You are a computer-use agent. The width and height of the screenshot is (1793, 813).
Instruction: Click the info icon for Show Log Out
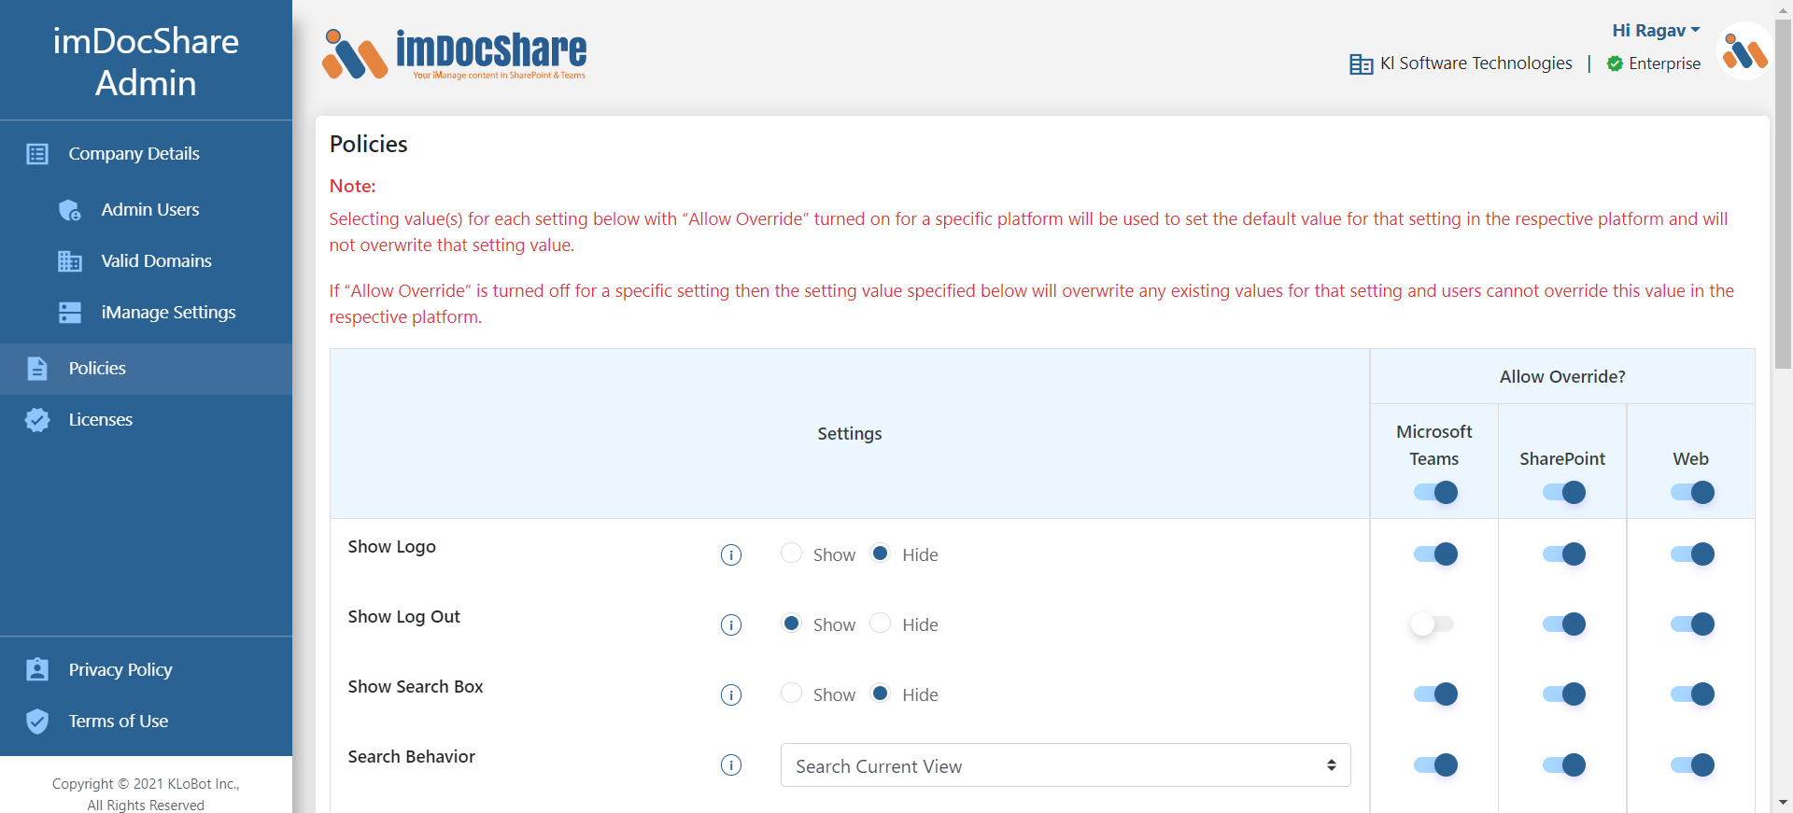click(731, 625)
